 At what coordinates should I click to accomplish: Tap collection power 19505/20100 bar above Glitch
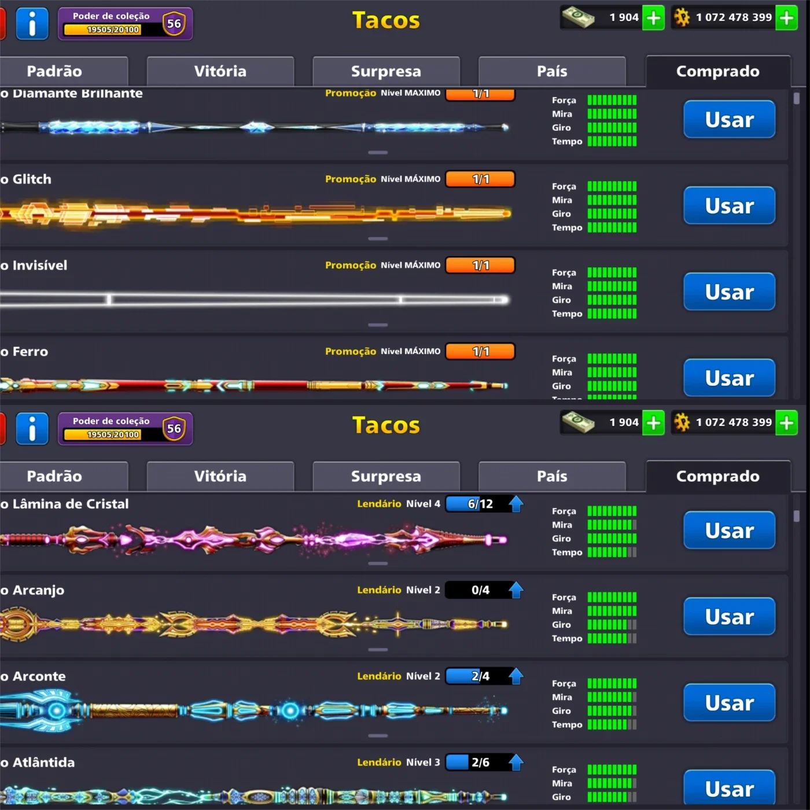click(113, 30)
